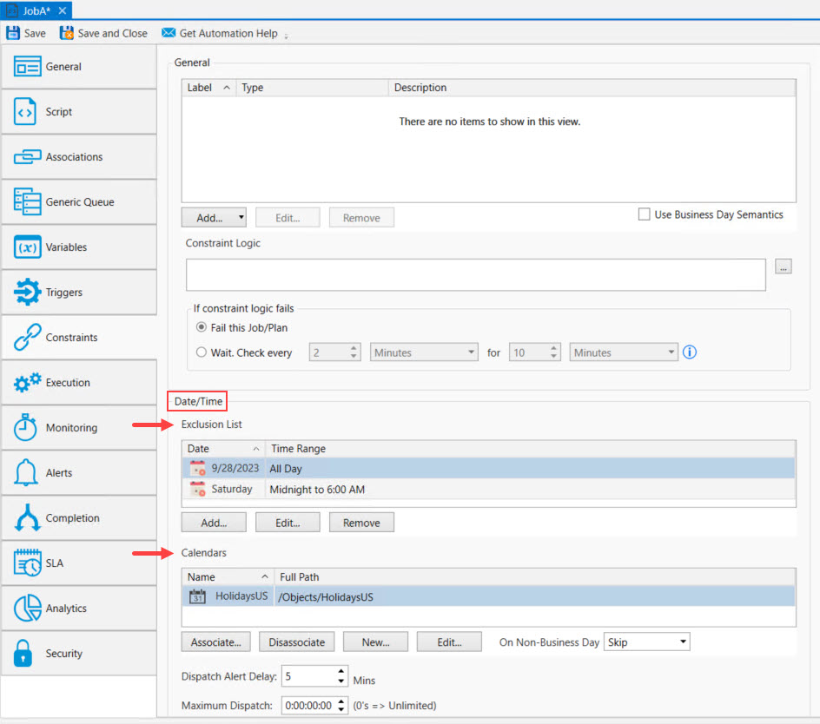Open the Security padlock icon

point(26,654)
